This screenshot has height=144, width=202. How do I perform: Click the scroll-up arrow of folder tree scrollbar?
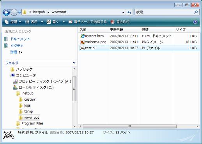click(x=74, y=69)
